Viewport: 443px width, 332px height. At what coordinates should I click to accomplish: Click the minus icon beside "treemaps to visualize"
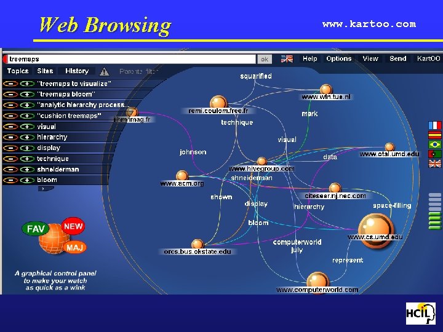pyautogui.click(x=10, y=84)
